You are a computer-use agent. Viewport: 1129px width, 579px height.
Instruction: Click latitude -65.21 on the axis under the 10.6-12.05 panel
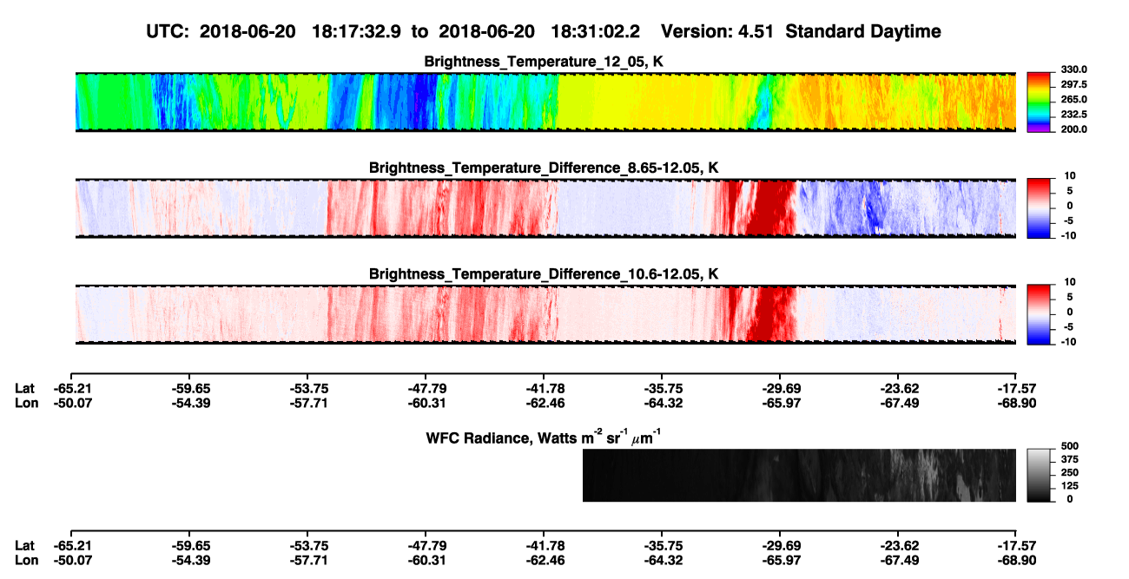(71, 389)
